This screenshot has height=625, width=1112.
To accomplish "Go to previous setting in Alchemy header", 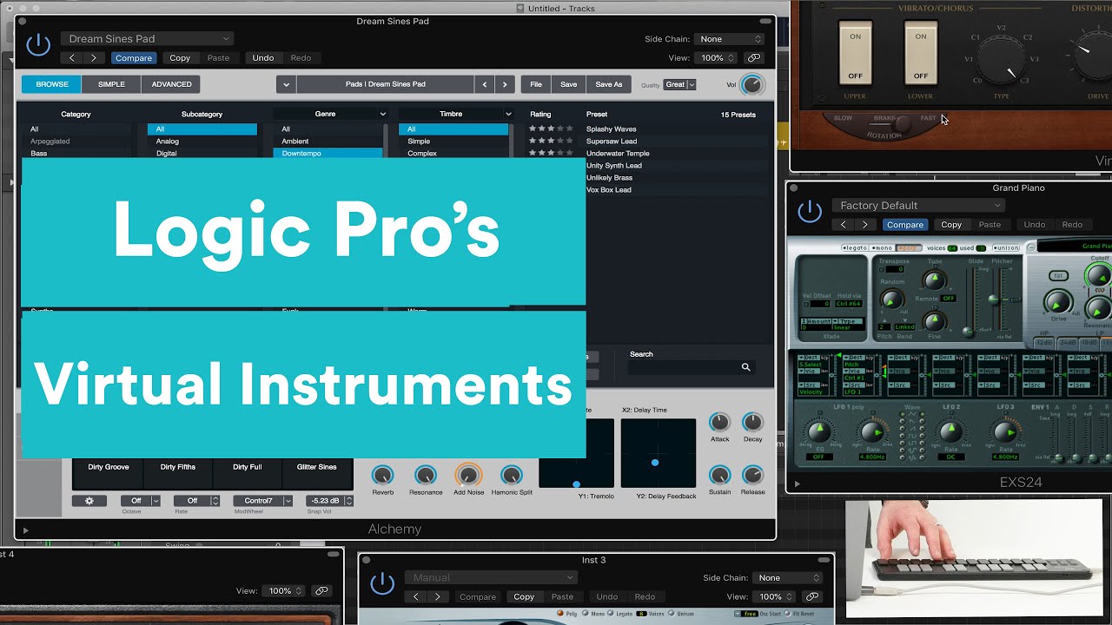I will tap(71, 58).
